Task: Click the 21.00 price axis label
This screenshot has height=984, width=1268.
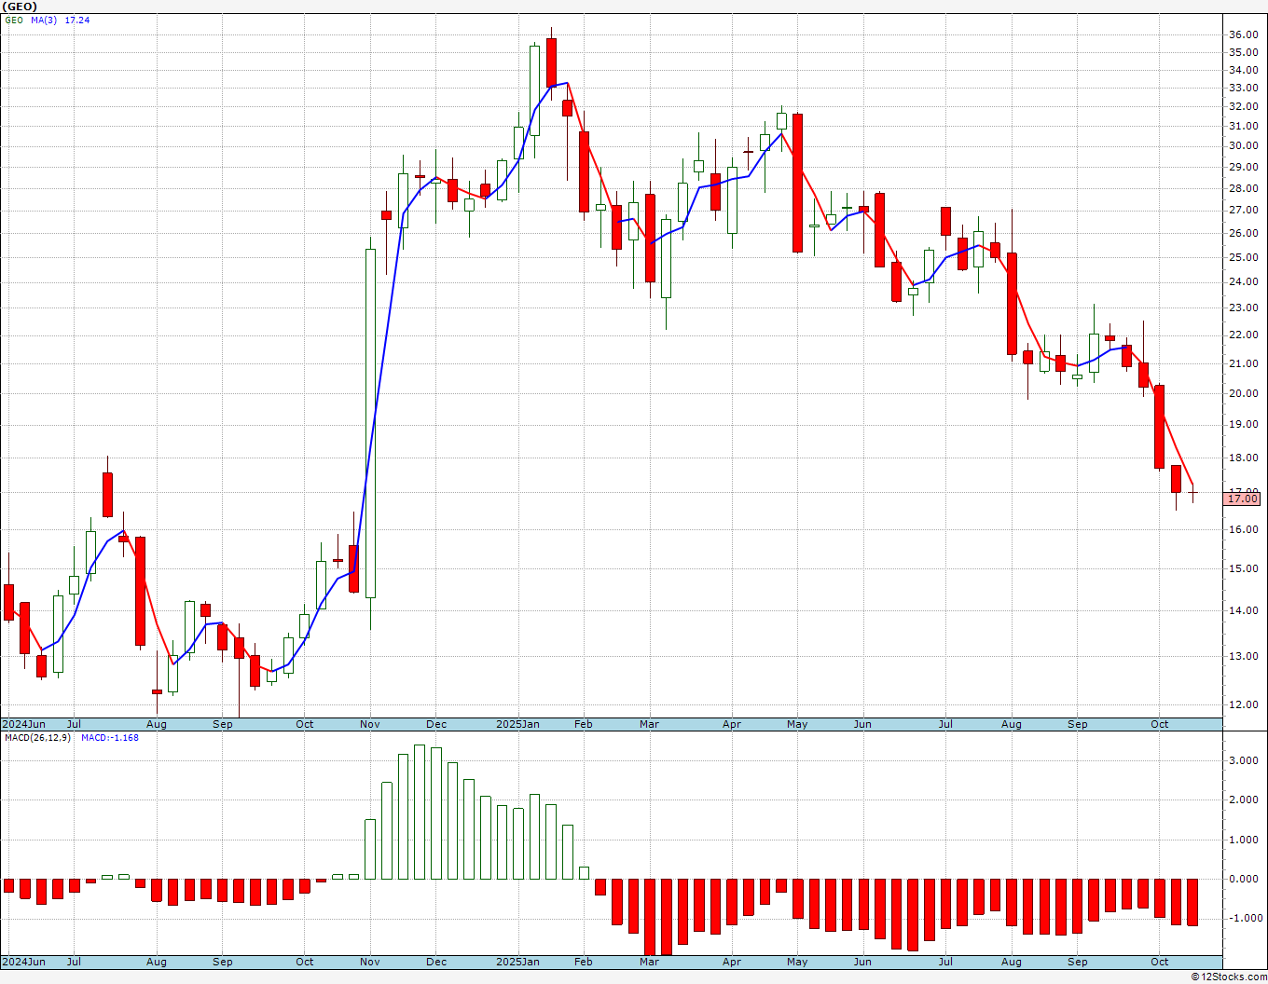Action: pos(1243,363)
